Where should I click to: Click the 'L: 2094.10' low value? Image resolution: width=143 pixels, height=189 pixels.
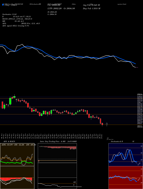(x=52, y=14)
